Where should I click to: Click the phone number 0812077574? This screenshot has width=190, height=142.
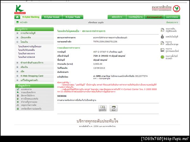(141, 76)
